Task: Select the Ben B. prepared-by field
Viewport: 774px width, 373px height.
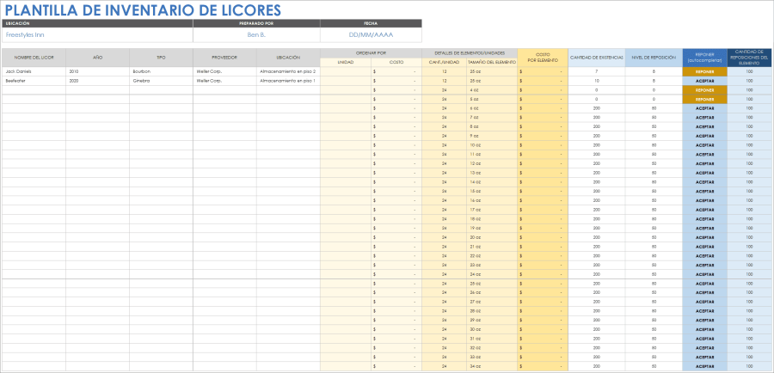Action: 256,35
